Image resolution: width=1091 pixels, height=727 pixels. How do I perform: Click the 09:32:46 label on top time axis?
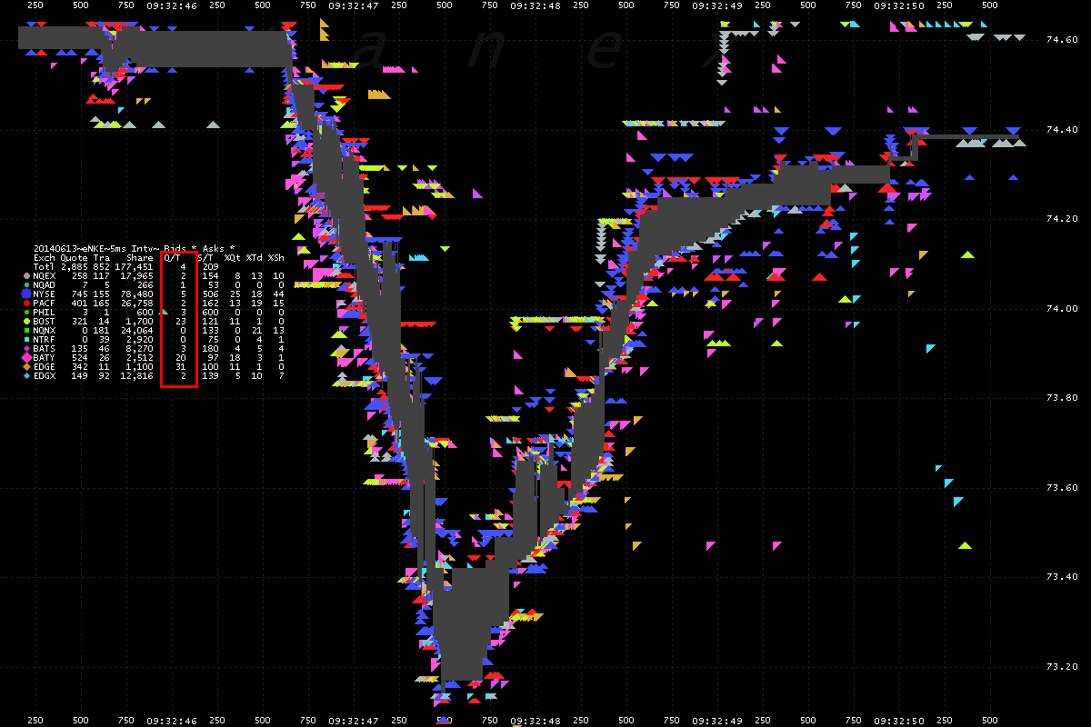coord(171,5)
